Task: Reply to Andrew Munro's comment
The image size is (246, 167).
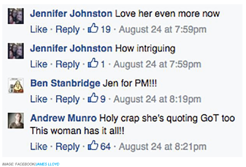Action: tap(68, 147)
